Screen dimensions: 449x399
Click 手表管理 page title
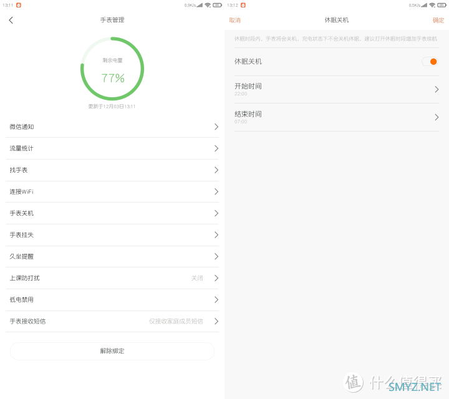click(x=112, y=20)
